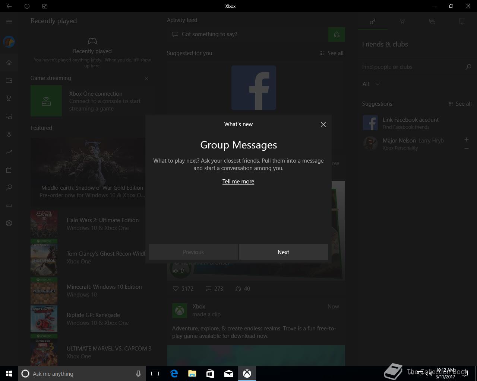Go back with the title bar arrow

[9, 6]
